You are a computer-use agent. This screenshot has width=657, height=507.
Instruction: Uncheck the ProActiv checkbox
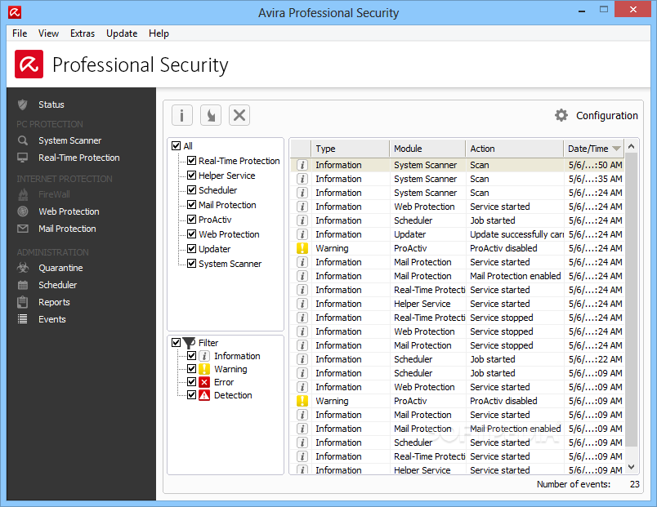pyautogui.click(x=191, y=220)
